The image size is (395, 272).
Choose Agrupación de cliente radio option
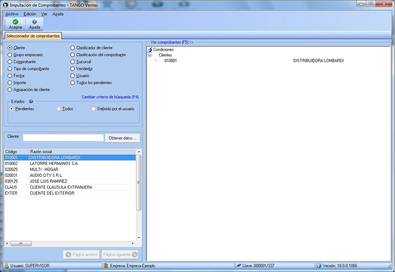coord(10,89)
